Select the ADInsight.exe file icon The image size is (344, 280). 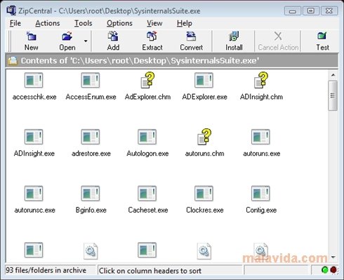click(x=34, y=137)
